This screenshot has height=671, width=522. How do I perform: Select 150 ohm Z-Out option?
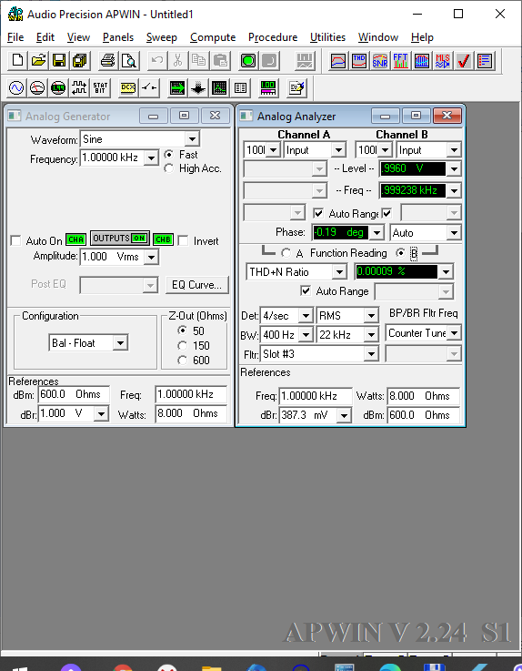click(183, 345)
